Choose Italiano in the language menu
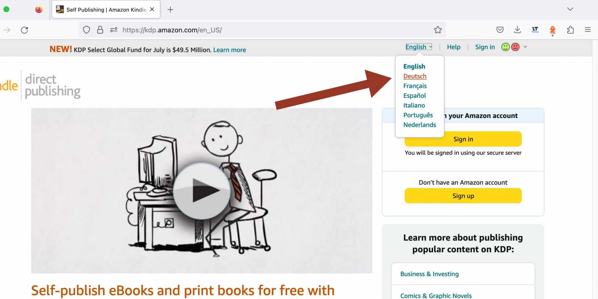This screenshot has width=598, height=299. (x=414, y=105)
